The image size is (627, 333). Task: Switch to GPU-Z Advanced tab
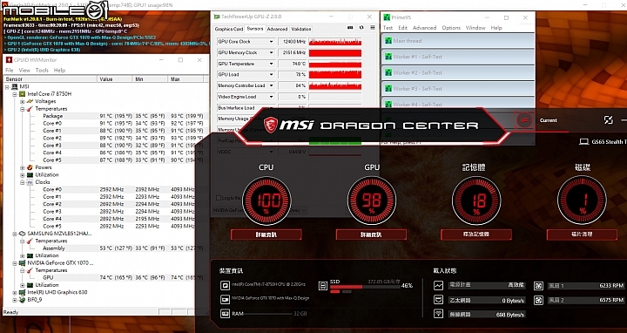(277, 29)
